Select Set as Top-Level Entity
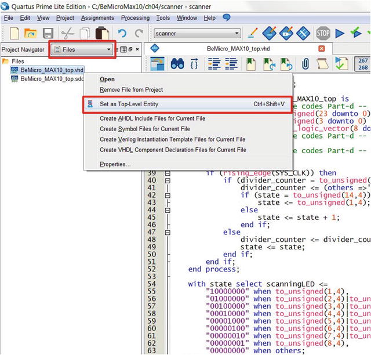The height and width of the screenshot is (355, 371). (187, 104)
